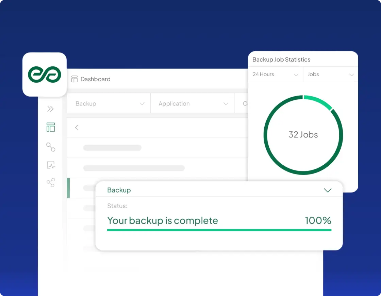Open the Application filter dropdown
The image size is (381, 296).
tap(193, 103)
